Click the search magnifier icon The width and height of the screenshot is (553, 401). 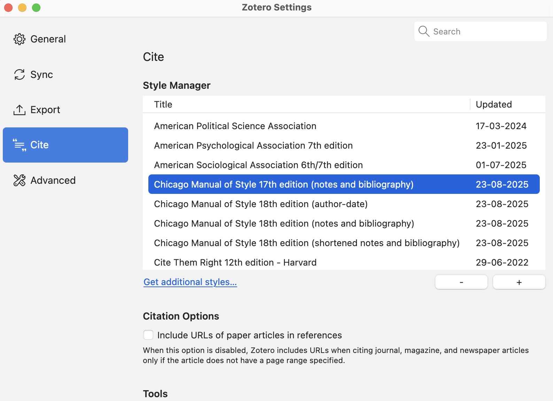(x=424, y=31)
